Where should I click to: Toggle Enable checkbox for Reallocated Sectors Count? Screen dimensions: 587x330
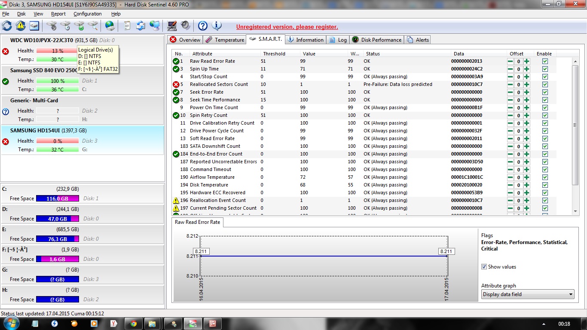[545, 84]
